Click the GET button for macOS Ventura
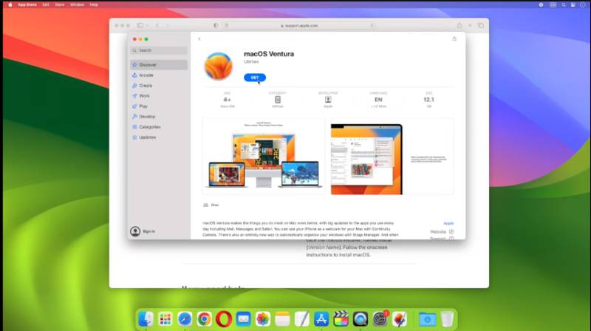The width and height of the screenshot is (591, 331). [255, 78]
